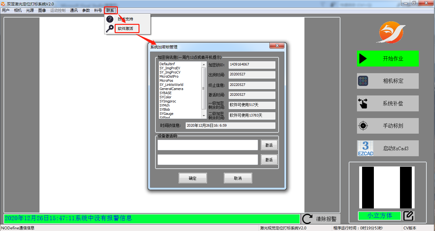Click the key icon for 软件激活
Viewport: 435px width, 231px height.
[110, 29]
